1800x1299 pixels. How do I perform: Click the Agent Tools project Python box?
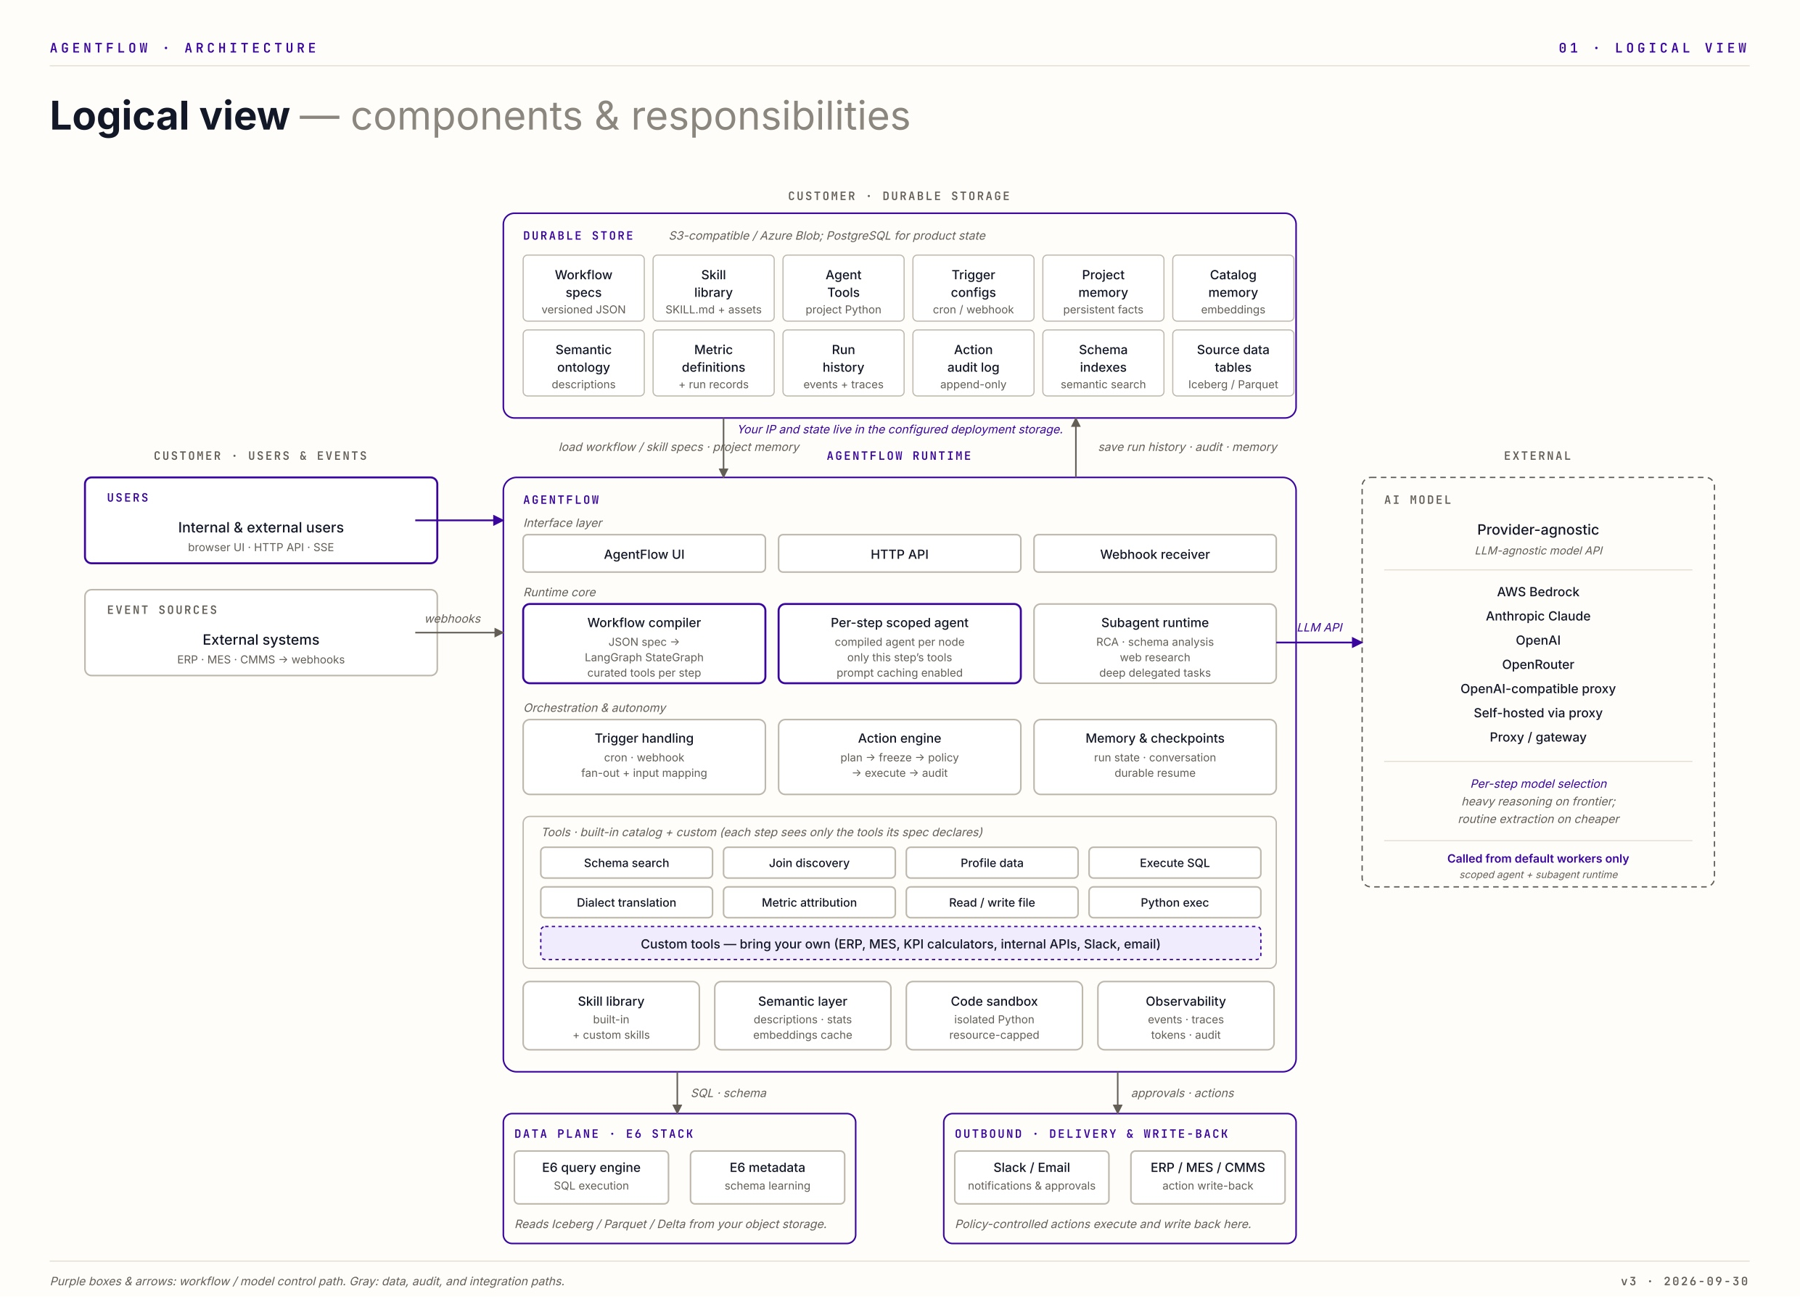[843, 288]
